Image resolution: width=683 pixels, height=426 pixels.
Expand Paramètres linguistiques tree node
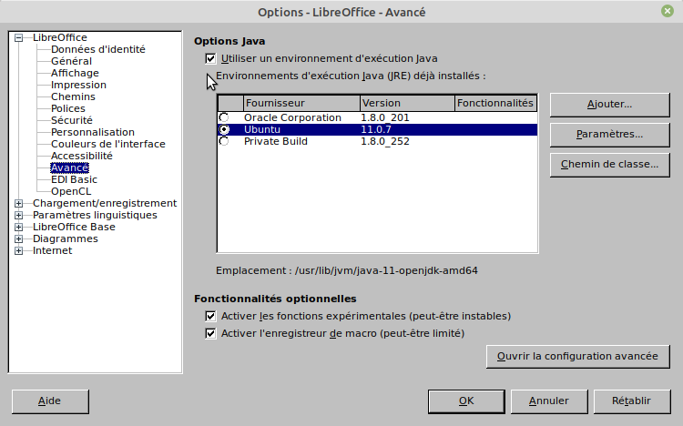(19, 215)
